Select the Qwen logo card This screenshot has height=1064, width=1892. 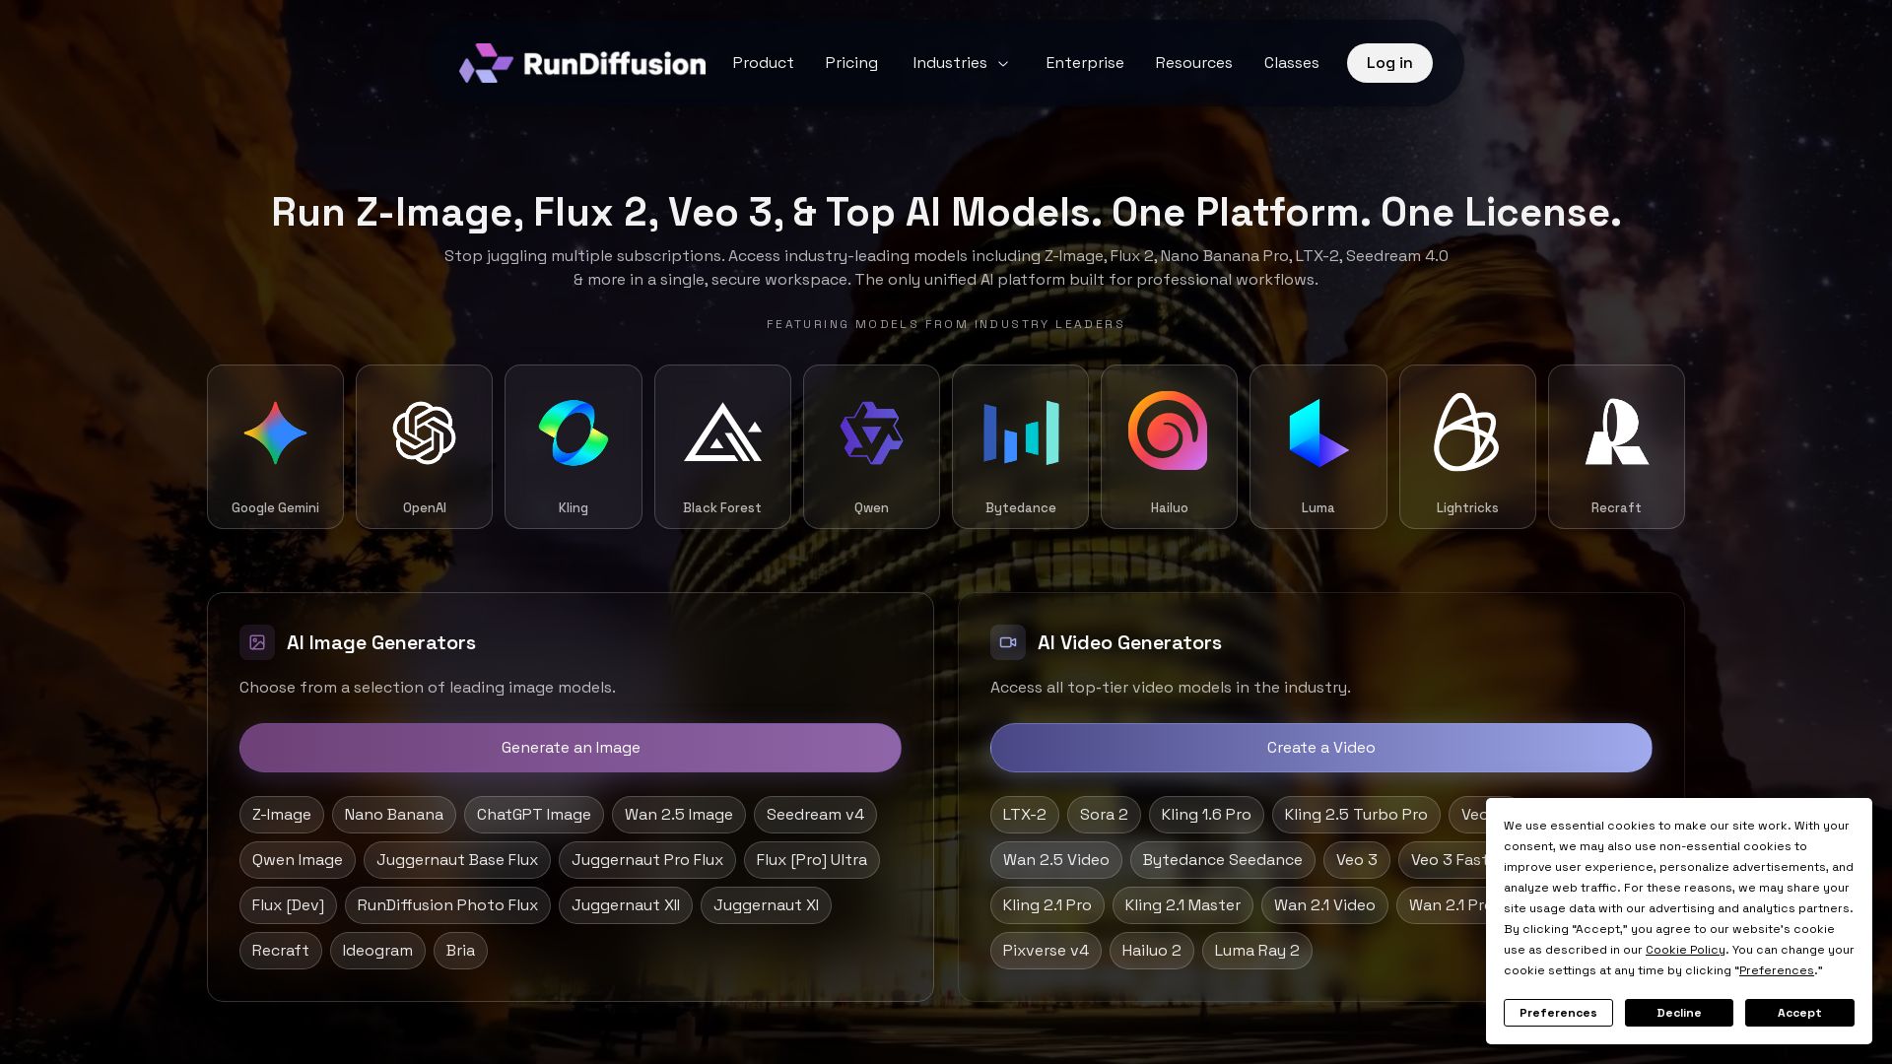click(871, 446)
